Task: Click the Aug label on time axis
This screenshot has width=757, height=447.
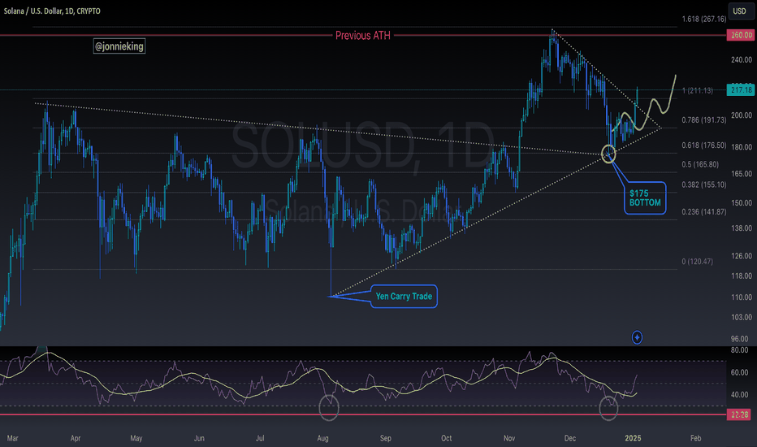Action: (322, 438)
